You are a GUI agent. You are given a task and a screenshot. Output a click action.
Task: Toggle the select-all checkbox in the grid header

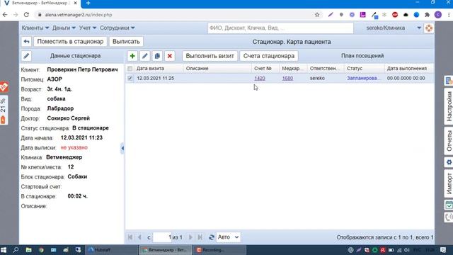[130, 69]
